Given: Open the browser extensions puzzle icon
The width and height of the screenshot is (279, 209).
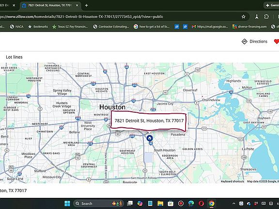Looking at the screenshot, I should (x=266, y=17).
